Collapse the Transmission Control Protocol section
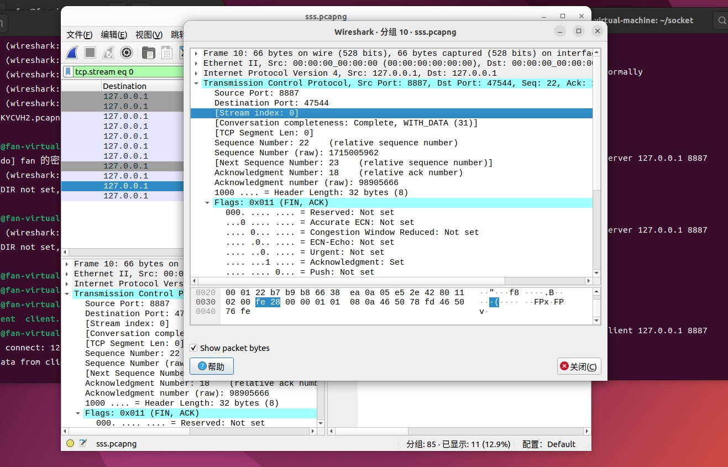Viewport: 728px width, 467px height. coord(196,83)
